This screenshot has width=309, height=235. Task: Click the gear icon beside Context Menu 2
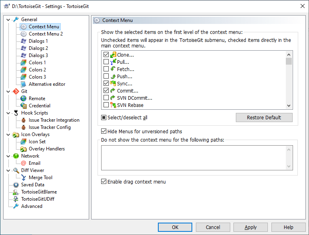[x=24, y=34]
